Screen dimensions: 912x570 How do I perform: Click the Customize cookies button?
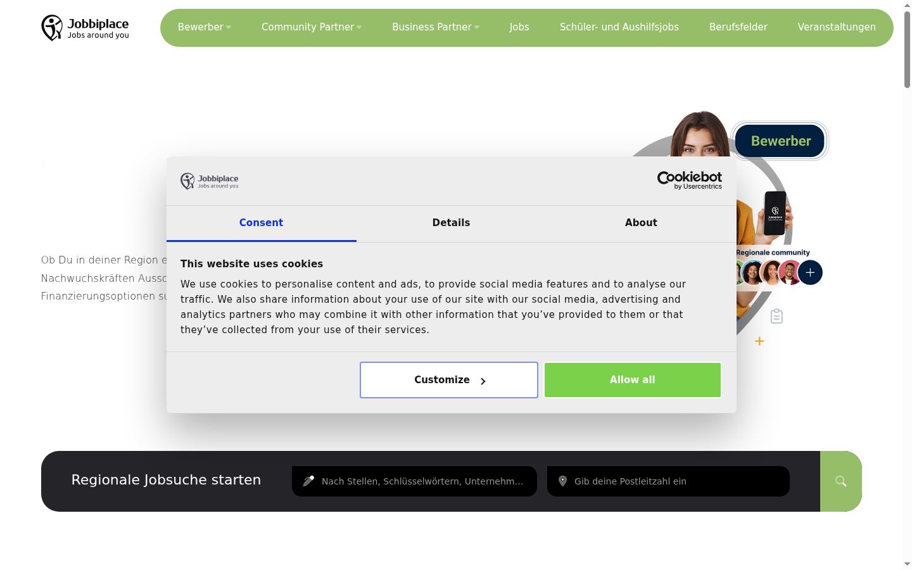click(449, 380)
